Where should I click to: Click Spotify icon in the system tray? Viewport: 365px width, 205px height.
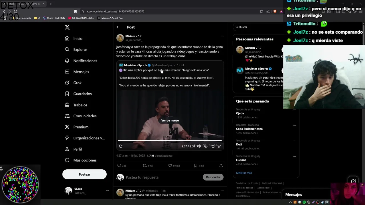point(304,202)
